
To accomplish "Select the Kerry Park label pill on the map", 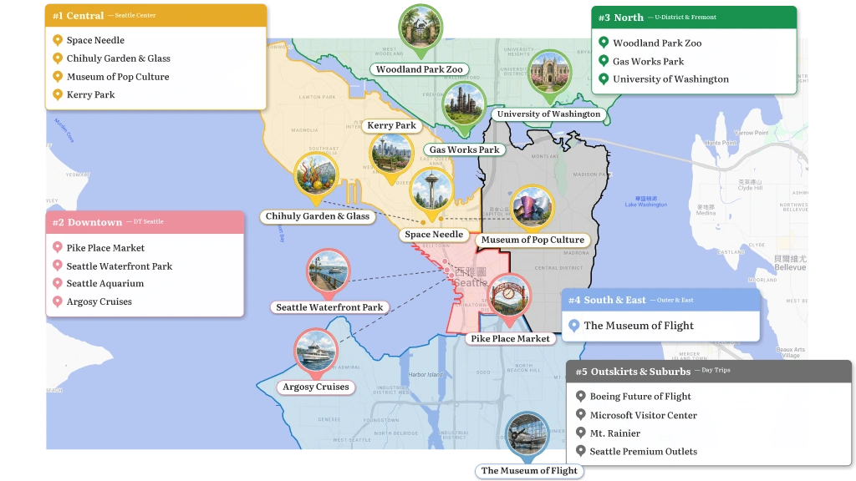I will point(391,125).
